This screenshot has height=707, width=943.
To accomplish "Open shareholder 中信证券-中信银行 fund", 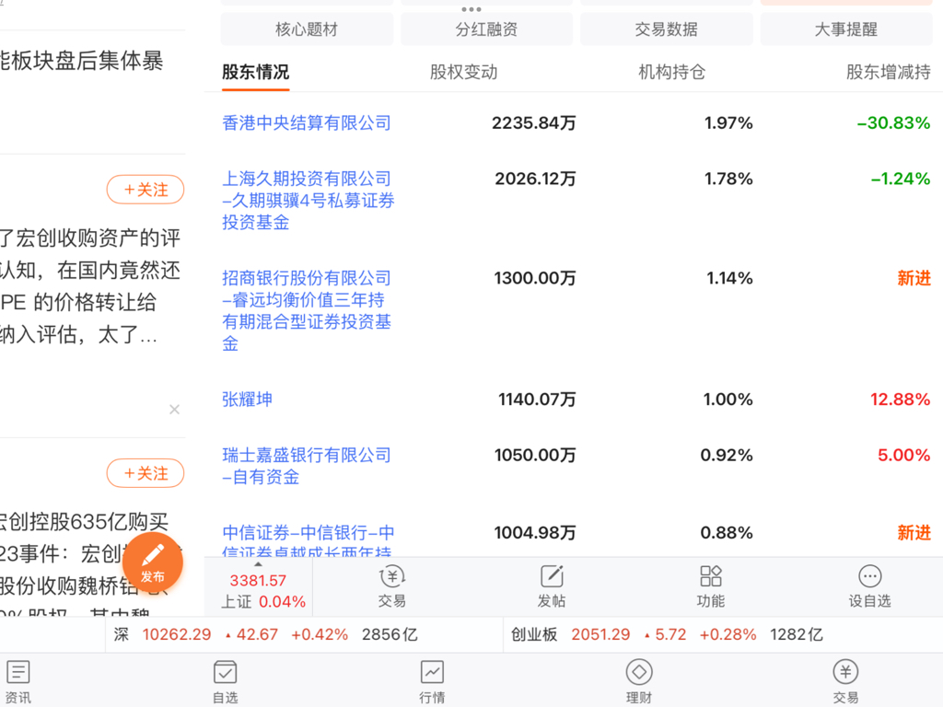I will coord(308,541).
